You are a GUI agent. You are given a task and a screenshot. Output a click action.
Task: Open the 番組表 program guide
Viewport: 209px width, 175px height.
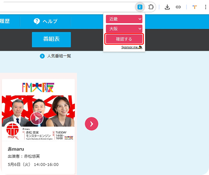[51, 39]
